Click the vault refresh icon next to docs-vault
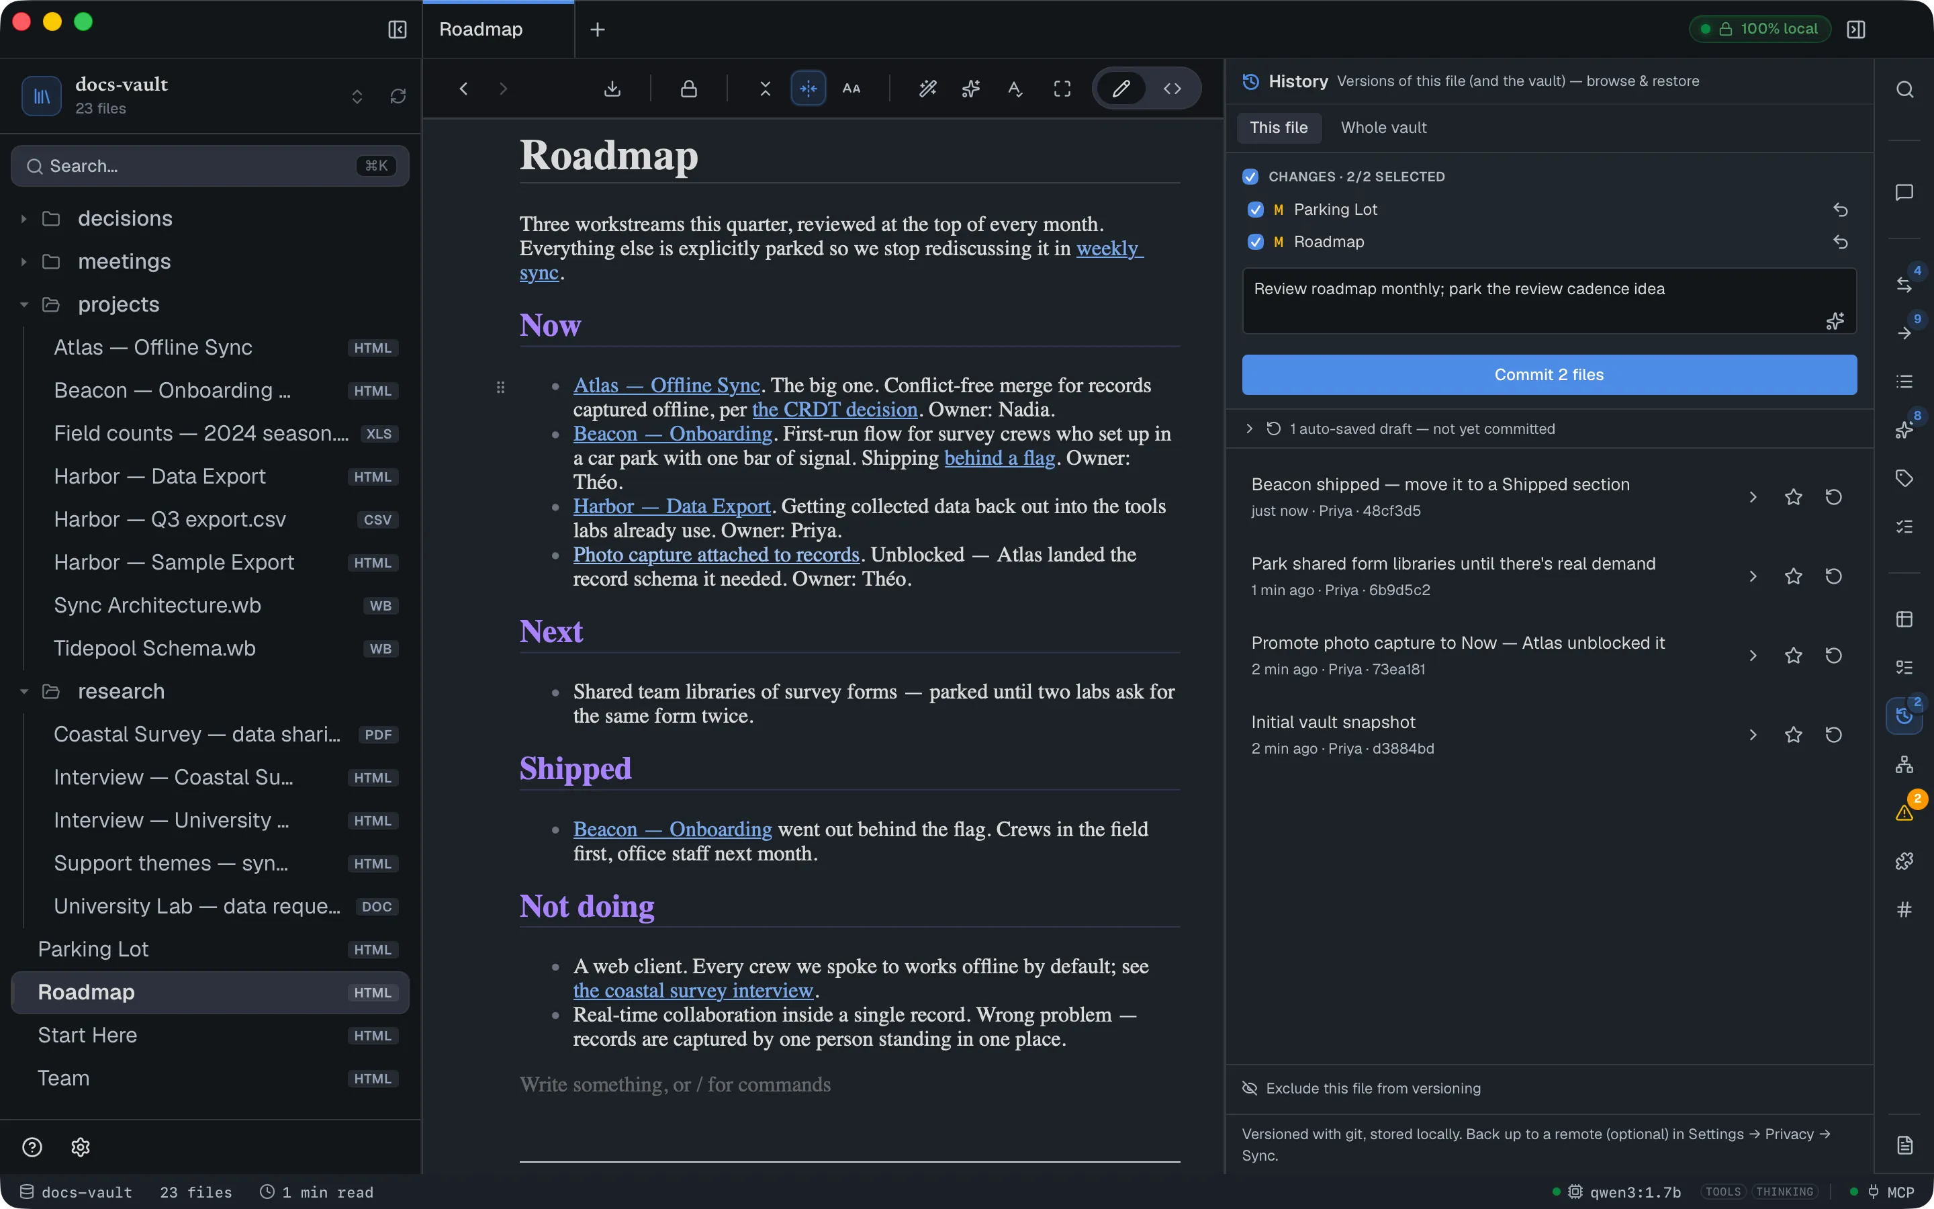The height and width of the screenshot is (1209, 1934). 398,97
